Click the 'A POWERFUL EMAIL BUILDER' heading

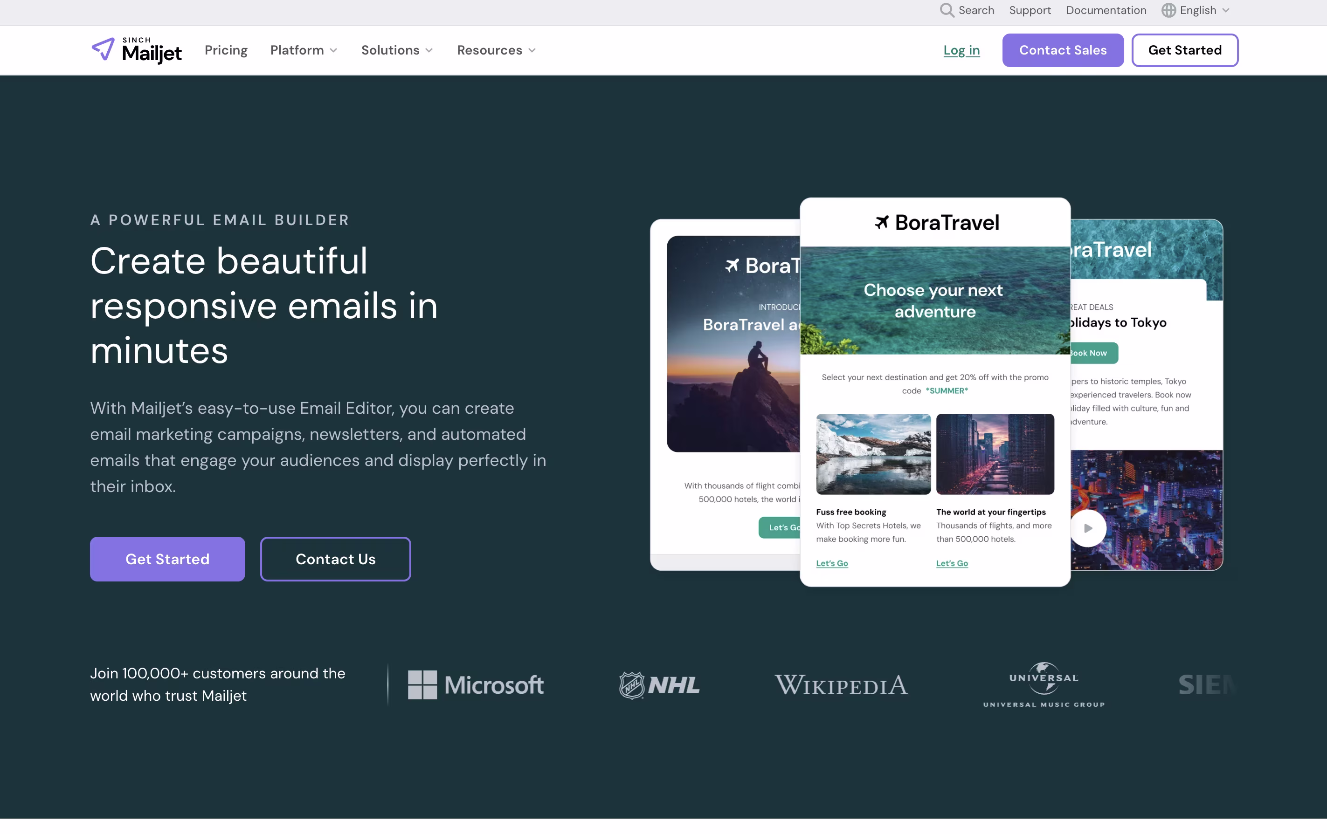220,219
